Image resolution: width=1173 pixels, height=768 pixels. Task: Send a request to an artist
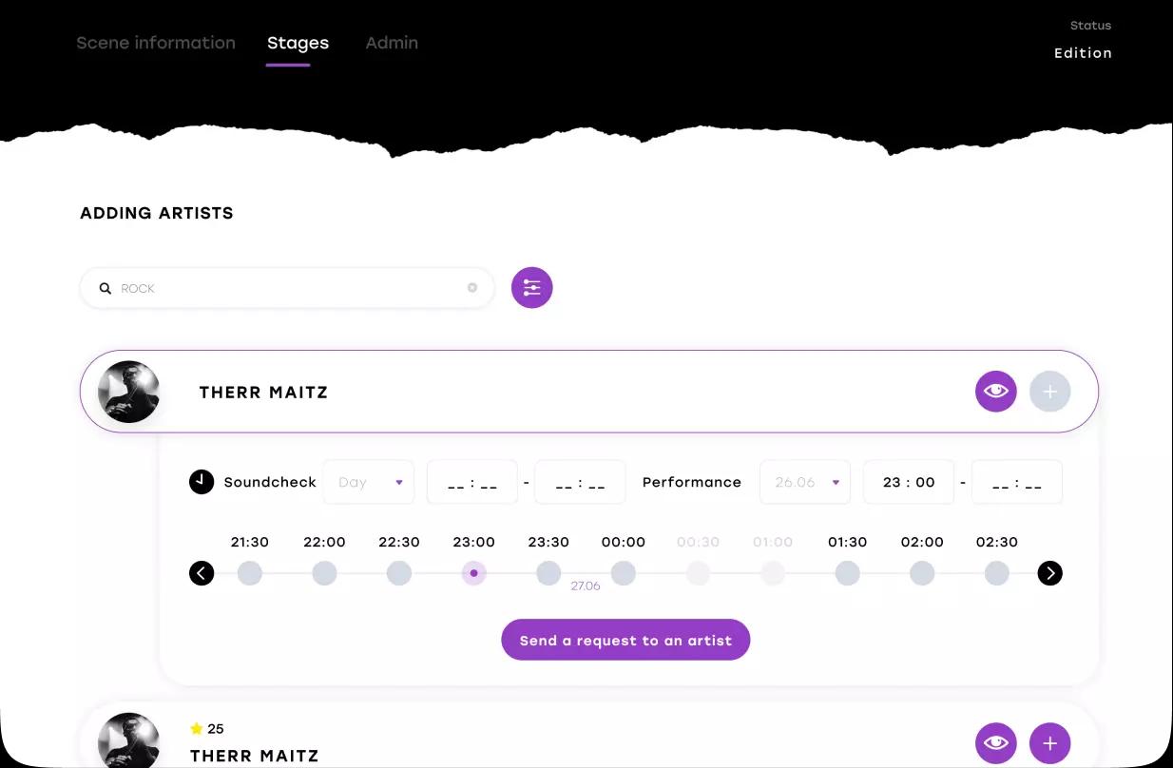[x=625, y=641]
